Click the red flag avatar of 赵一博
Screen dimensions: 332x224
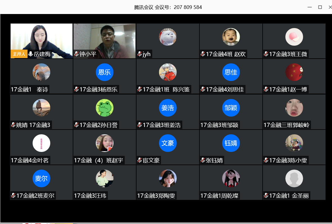[294, 72]
